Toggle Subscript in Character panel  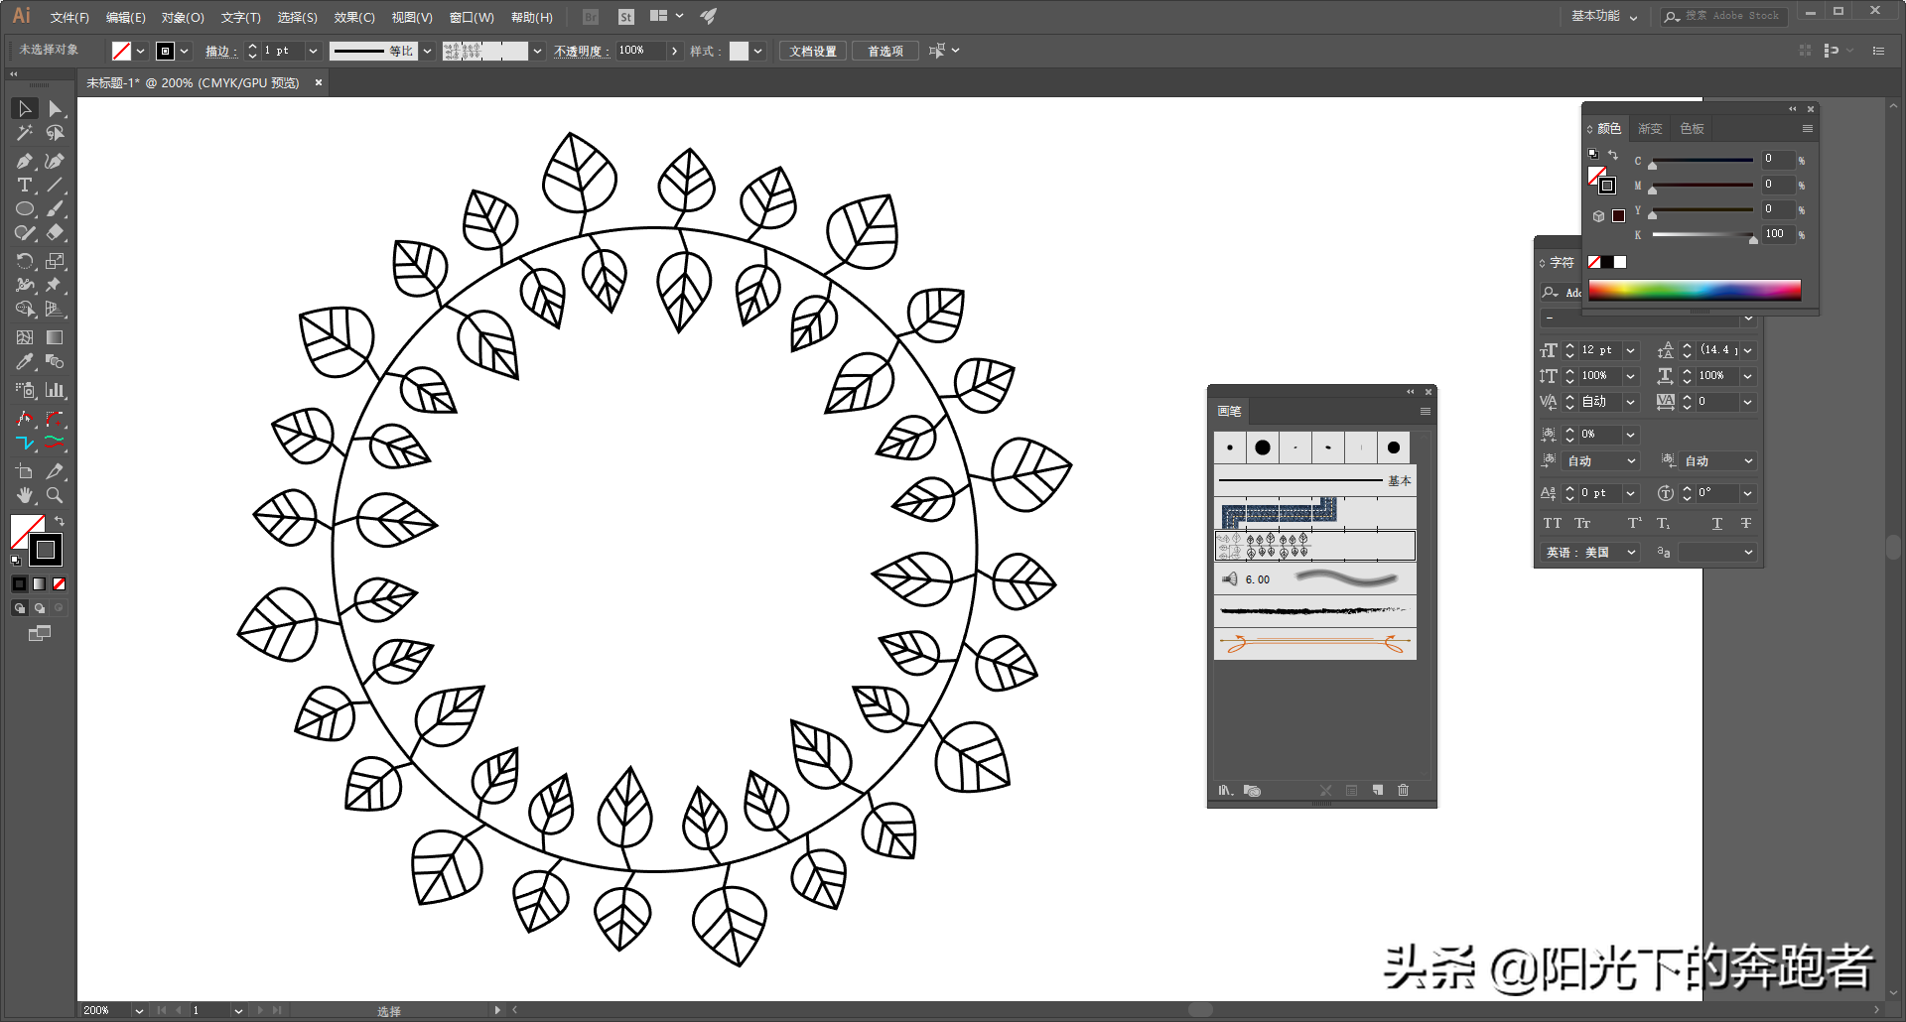[1664, 523]
